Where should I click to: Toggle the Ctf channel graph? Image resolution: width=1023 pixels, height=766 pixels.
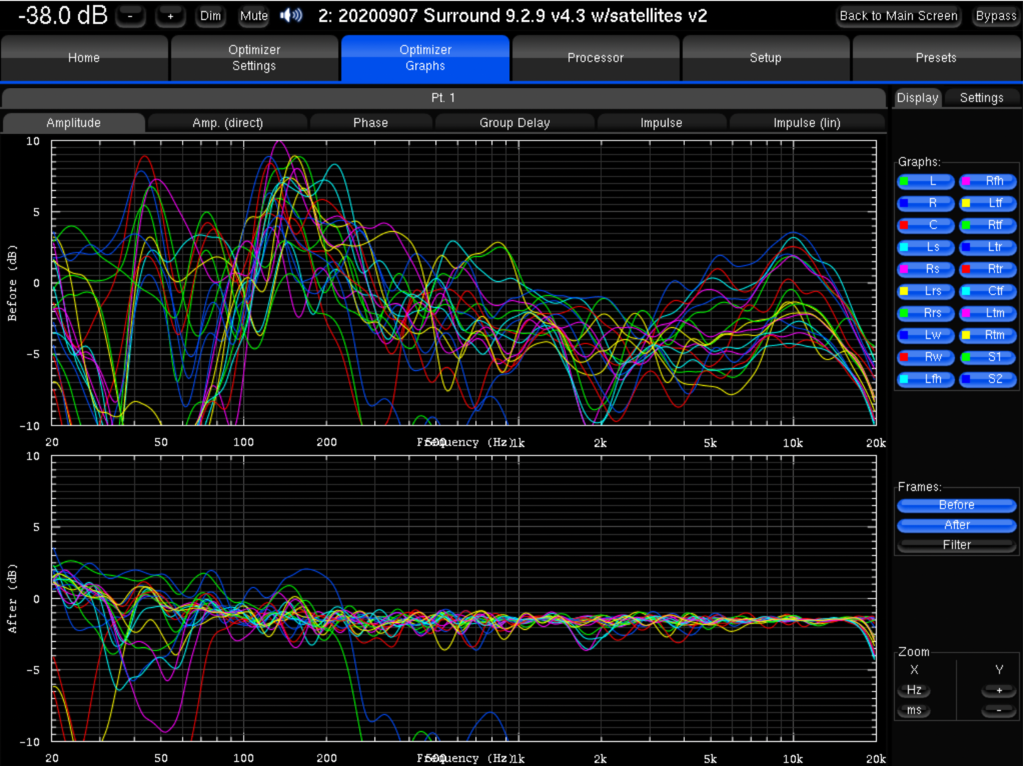(988, 292)
